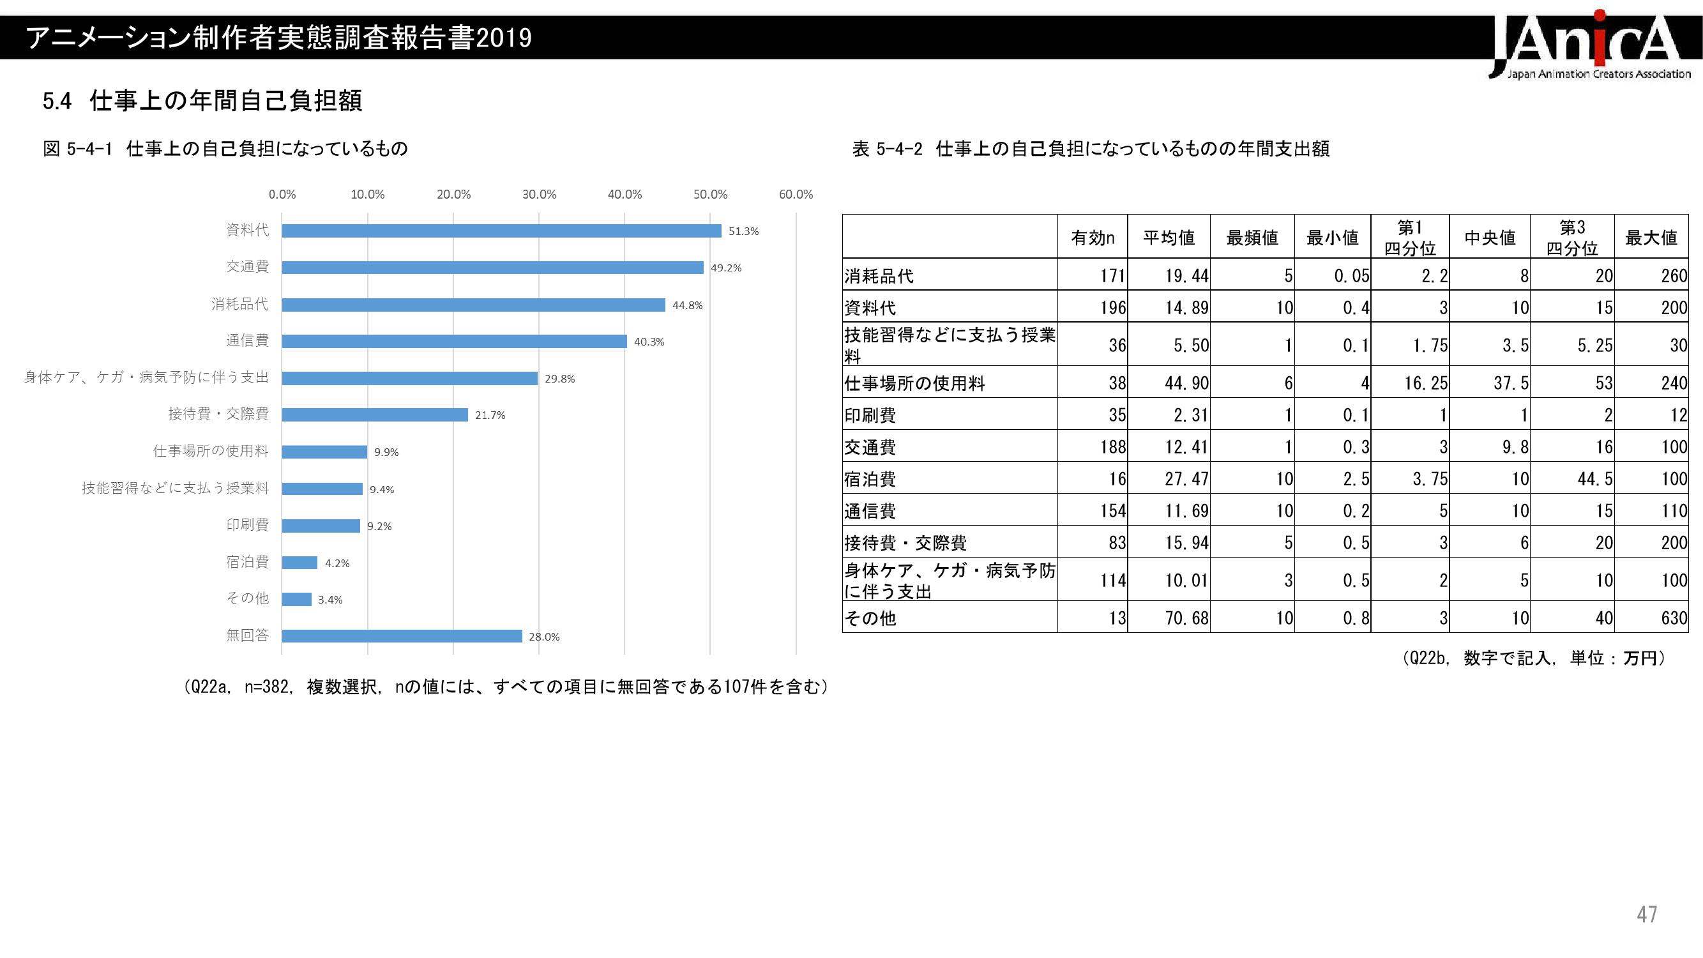Click the section heading 5.4 仕事上の年間自己負担額
The width and height of the screenshot is (1703, 958).
[202, 101]
